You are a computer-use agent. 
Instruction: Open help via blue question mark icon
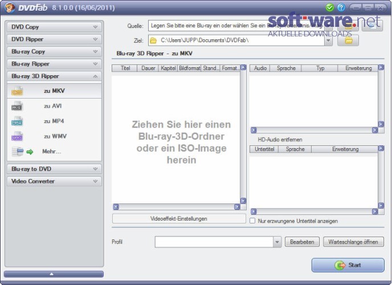coord(341,7)
